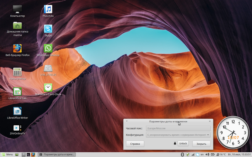252x157 pixels.
Task: Open the window menu arrow in dialog title bar
Action: pyautogui.click(x=127, y=121)
